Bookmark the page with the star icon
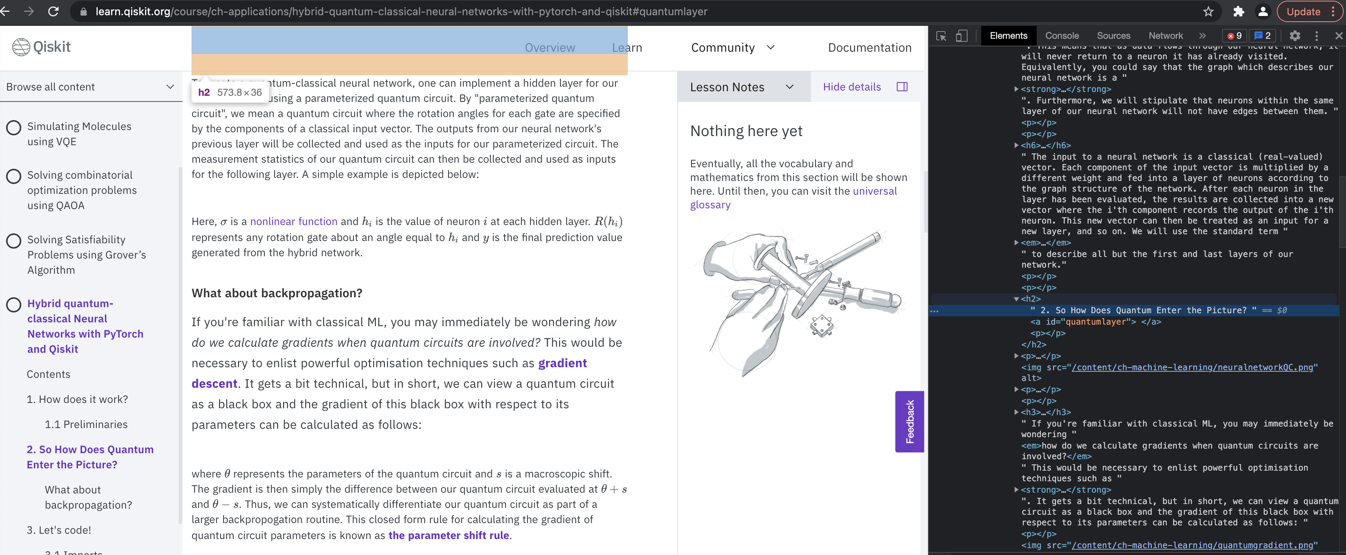The height and width of the screenshot is (555, 1346). (1208, 11)
